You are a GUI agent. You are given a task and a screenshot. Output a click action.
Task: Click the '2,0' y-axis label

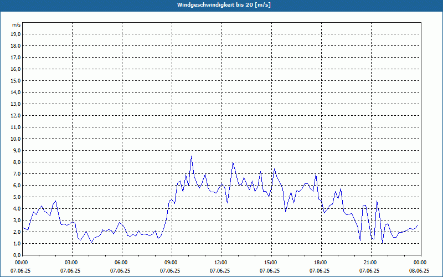tap(17, 232)
